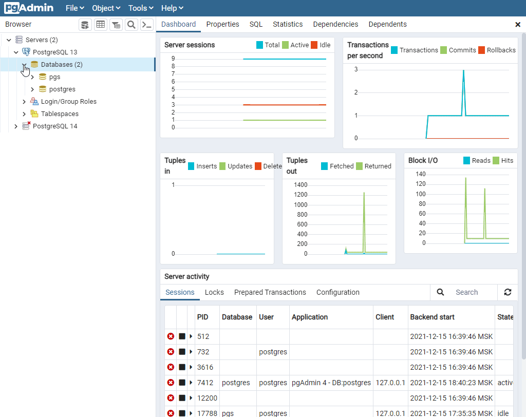Click the Search Objects magnifier icon

coord(131,25)
